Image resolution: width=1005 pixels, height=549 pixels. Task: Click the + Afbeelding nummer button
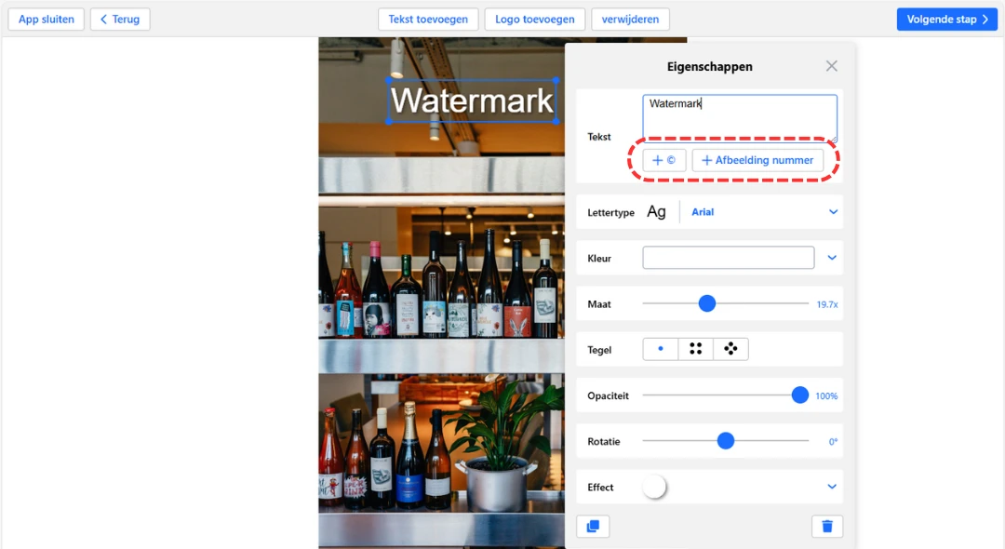757,159
